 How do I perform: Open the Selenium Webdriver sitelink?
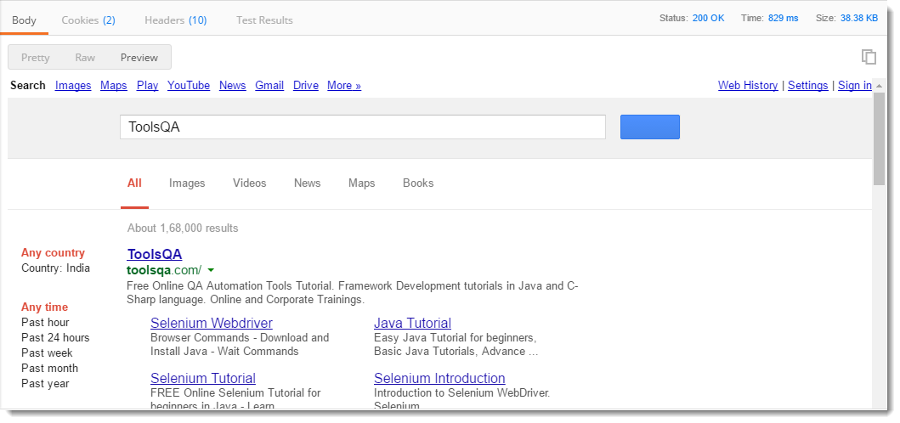click(212, 323)
